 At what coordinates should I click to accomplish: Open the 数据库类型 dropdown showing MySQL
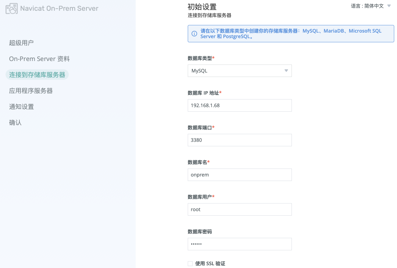(239, 71)
